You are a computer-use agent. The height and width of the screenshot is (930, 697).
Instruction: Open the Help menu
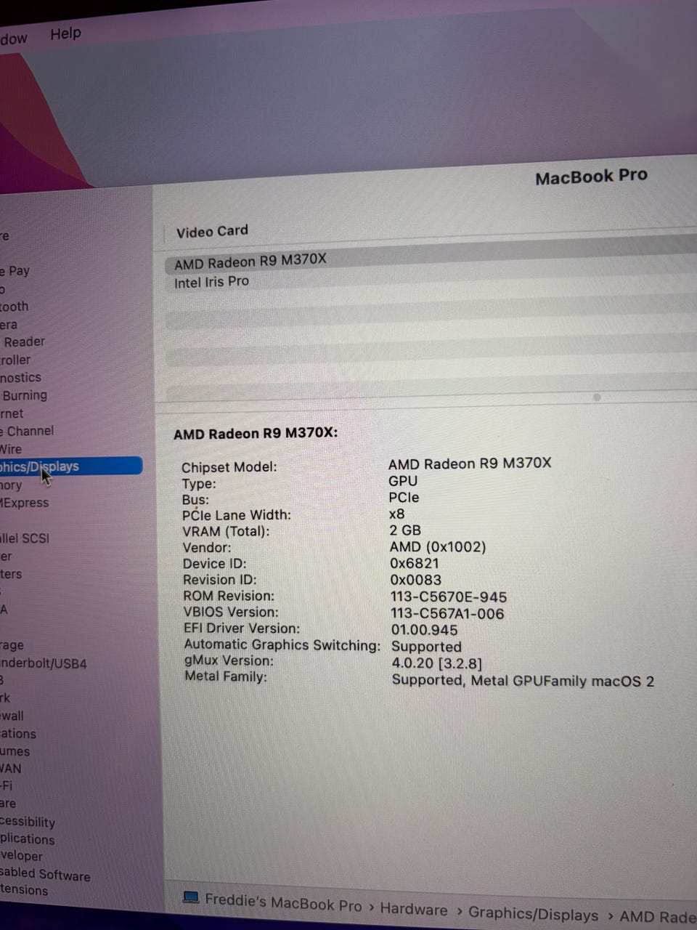point(65,33)
